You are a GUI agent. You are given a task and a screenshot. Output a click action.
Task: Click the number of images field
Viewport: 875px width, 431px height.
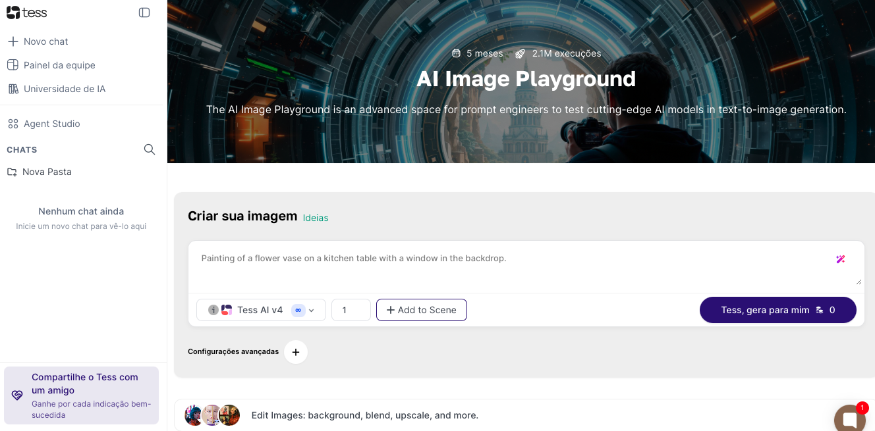(x=351, y=310)
